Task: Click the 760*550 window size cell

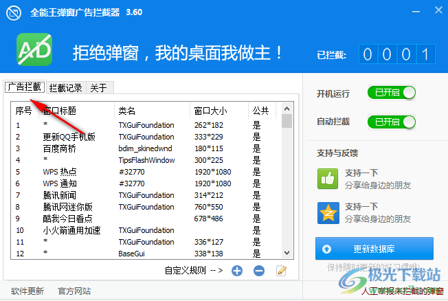Action: (209, 207)
